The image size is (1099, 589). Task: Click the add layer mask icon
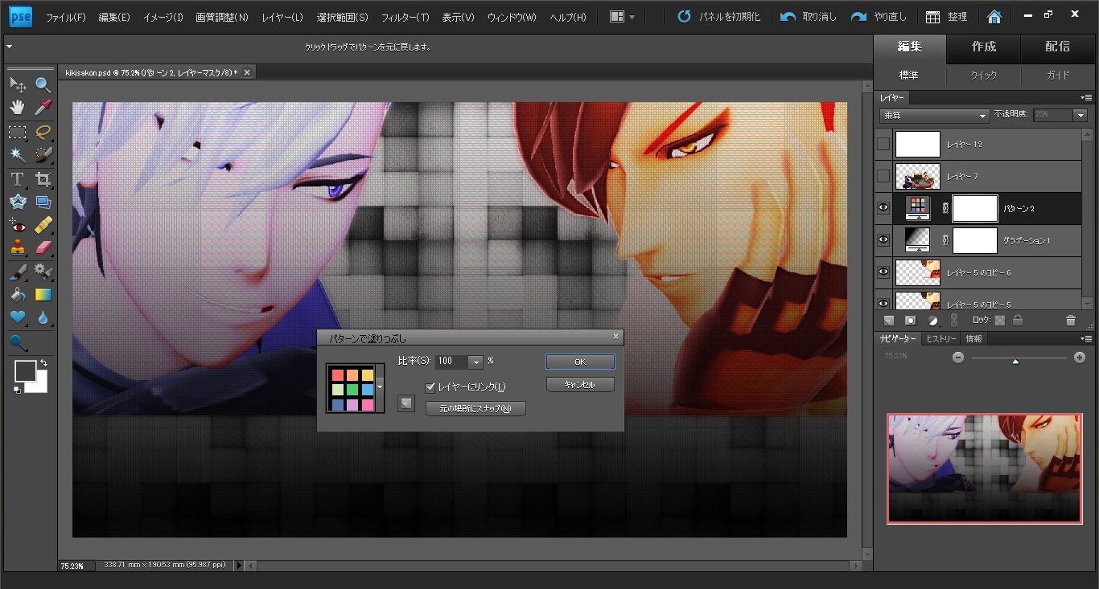tap(911, 320)
